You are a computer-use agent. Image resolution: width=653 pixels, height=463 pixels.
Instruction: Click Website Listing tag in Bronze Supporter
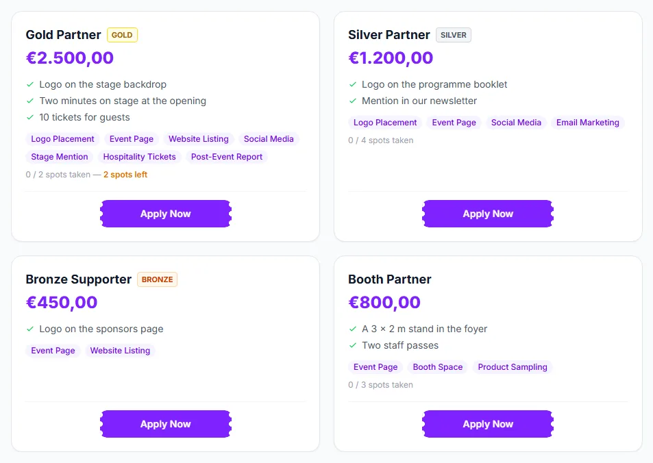(120, 351)
